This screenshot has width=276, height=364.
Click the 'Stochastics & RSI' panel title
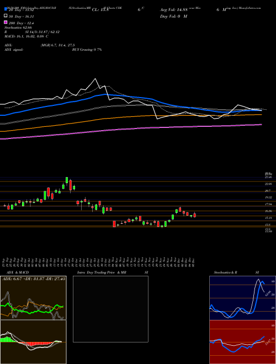pos(236,272)
